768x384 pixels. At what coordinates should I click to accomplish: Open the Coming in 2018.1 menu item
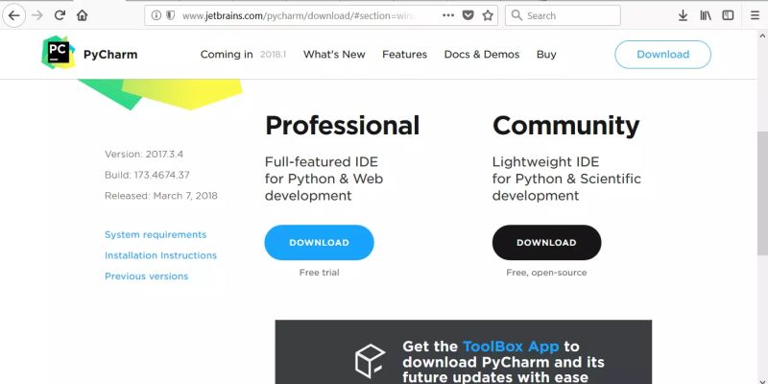[243, 55]
